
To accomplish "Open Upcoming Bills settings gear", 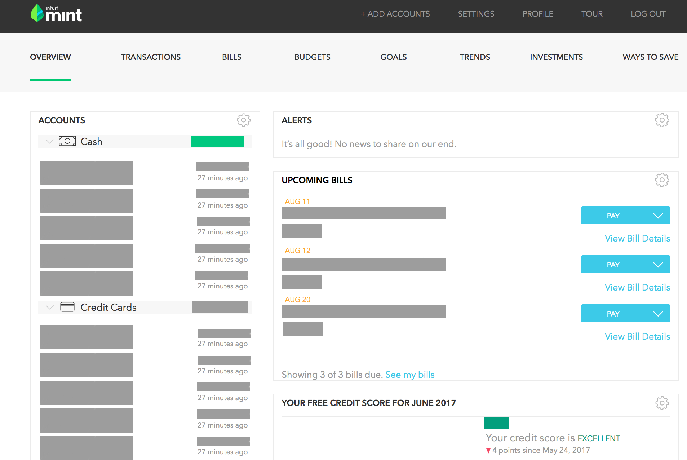I will pyautogui.click(x=662, y=180).
